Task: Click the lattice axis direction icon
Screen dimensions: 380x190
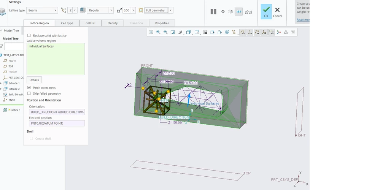Action: [x=64, y=10]
